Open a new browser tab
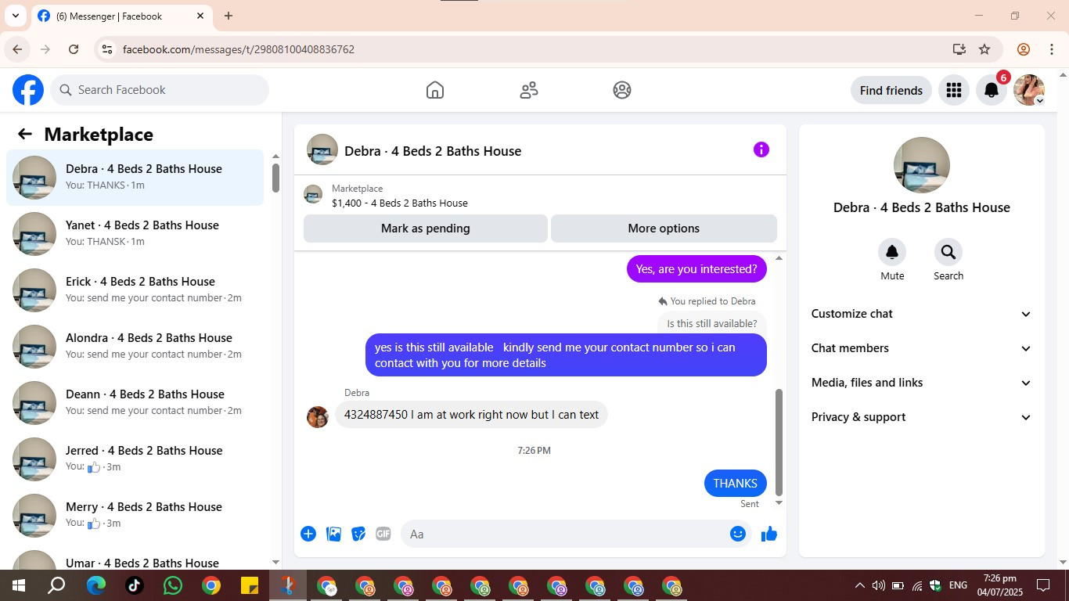 coord(229,16)
